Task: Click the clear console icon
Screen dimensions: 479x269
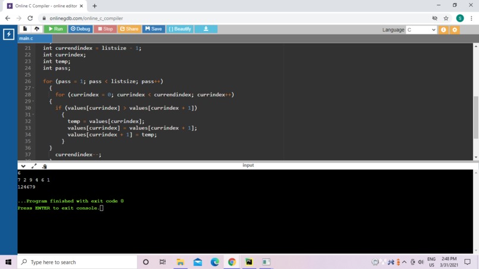Action: coord(45,166)
